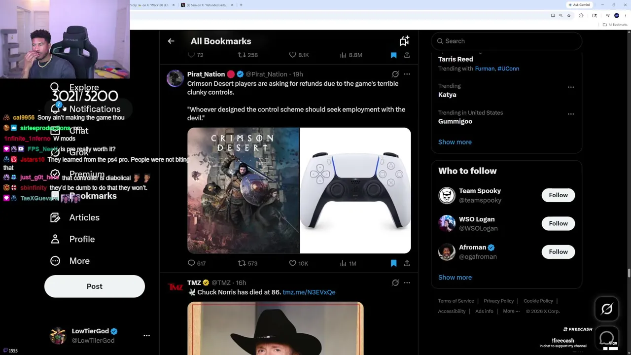This screenshot has width=631, height=355.
Task: Open Bookmarks in the sidebar
Action: (84, 196)
